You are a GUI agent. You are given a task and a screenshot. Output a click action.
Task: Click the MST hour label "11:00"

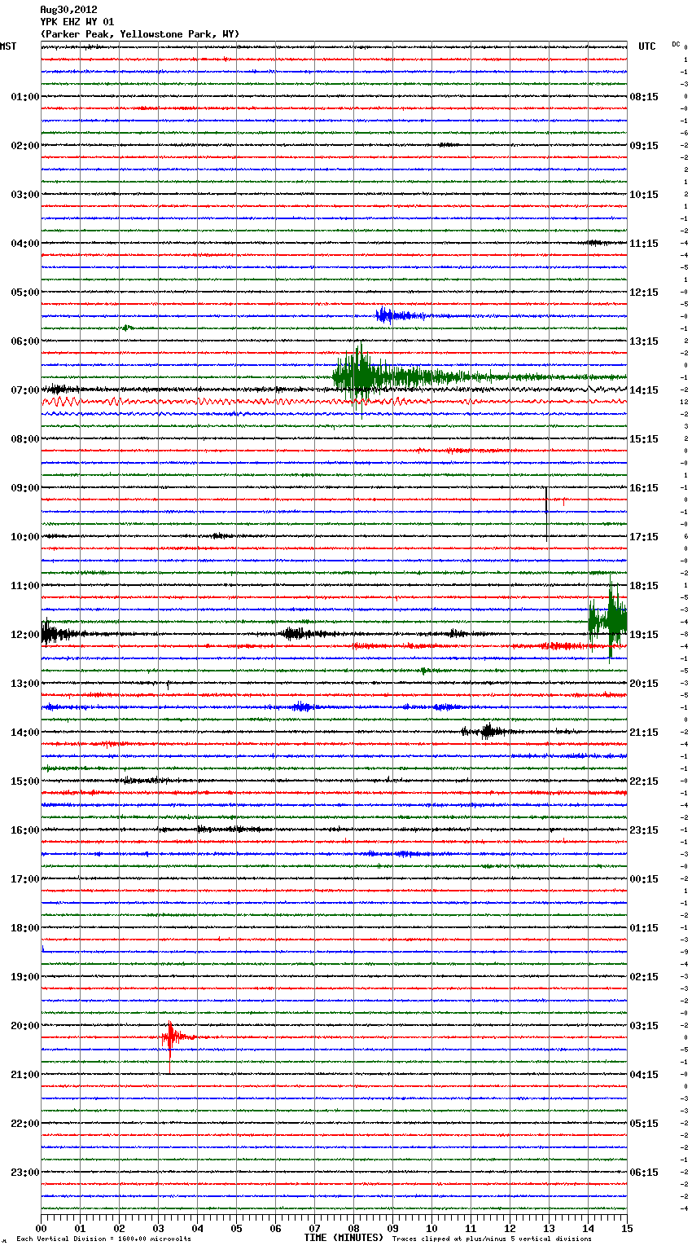click(x=25, y=586)
